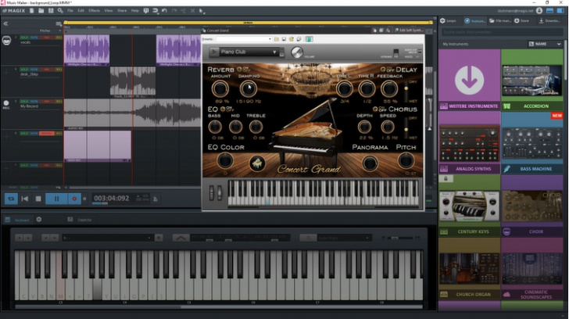This screenshot has height=319, width=569.
Task: Open the Presets combo box in Concert Grand
Action: (x=244, y=39)
